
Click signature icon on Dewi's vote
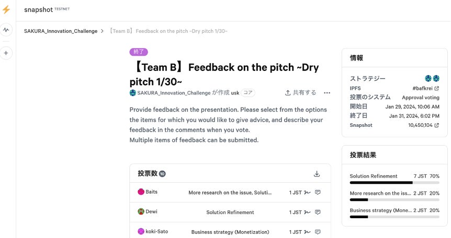pyautogui.click(x=307, y=212)
